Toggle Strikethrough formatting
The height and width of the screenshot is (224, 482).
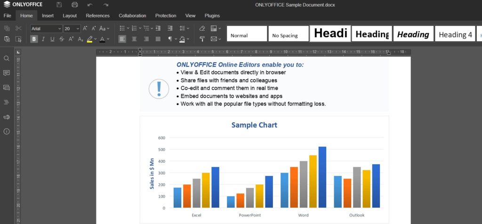coord(62,39)
